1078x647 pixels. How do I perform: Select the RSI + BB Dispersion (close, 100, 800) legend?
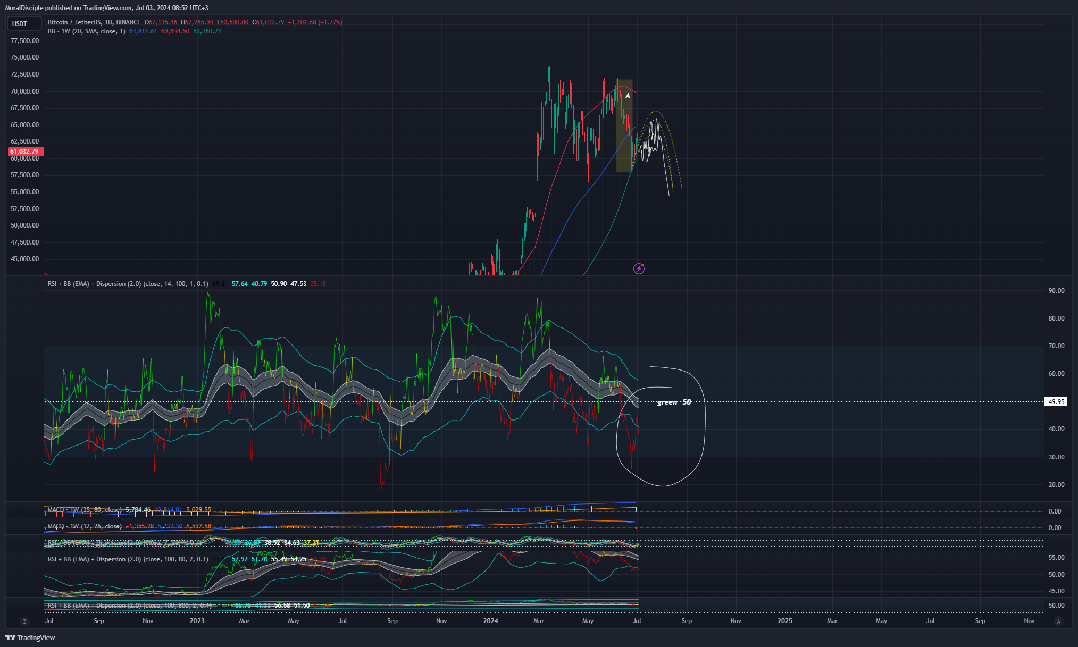click(130, 606)
